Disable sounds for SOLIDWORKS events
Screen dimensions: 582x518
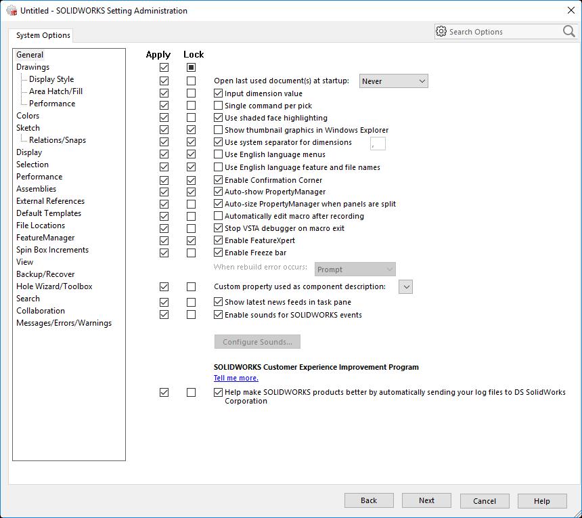[x=218, y=315]
